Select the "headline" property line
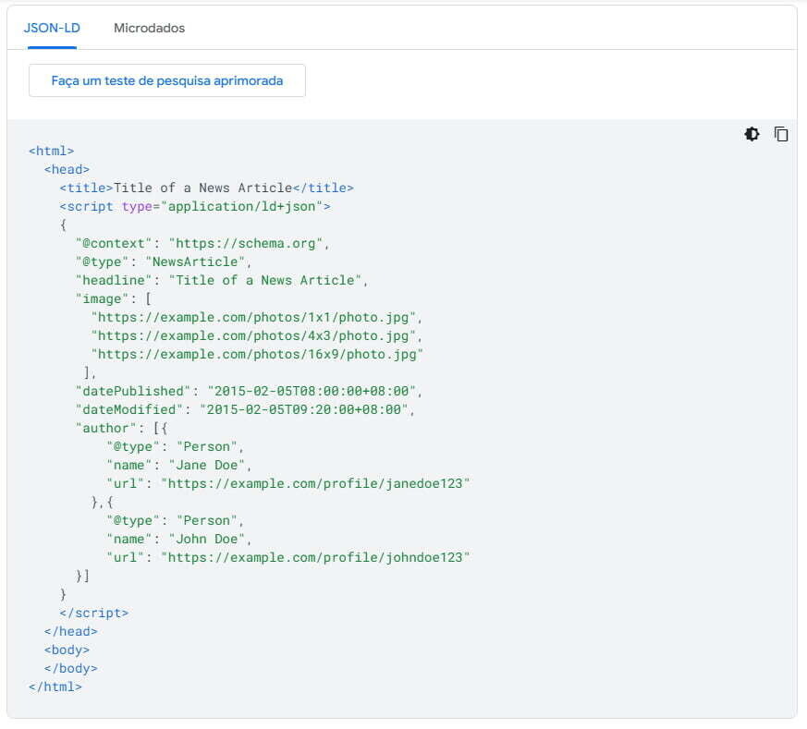Image resolution: width=807 pixels, height=729 pixels. [222, 281]
